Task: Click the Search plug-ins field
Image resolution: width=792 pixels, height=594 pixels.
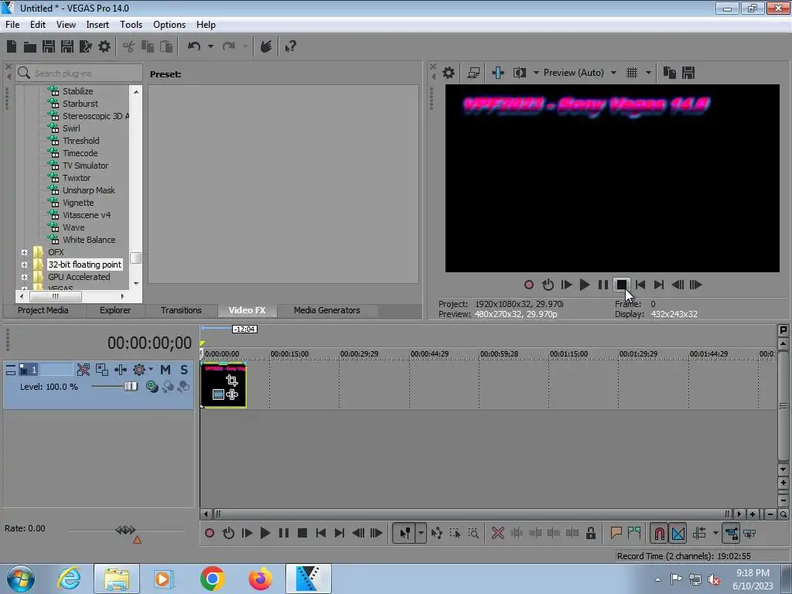Action: click(80, 73)
